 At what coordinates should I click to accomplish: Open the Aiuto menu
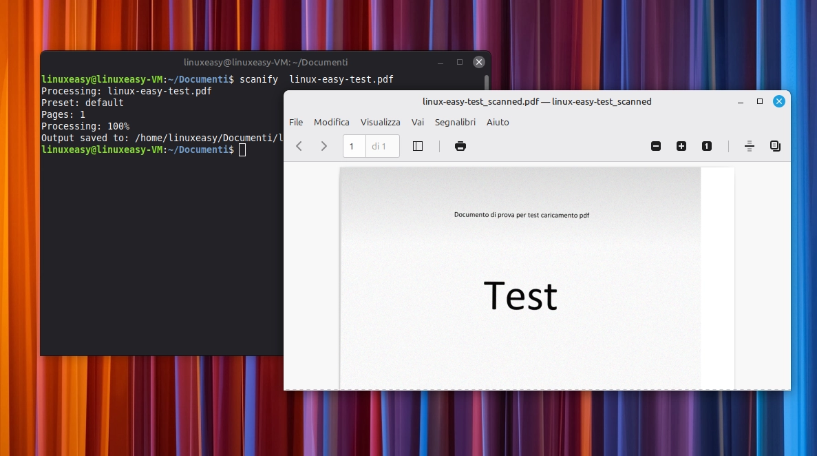point(498,122)
